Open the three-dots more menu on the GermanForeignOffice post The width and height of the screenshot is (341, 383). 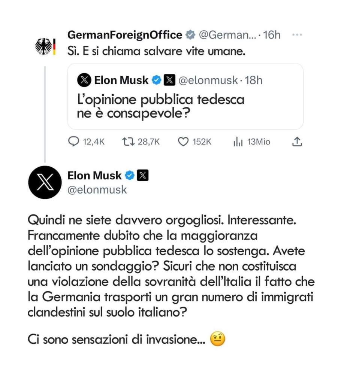click(x=297, y=35)
